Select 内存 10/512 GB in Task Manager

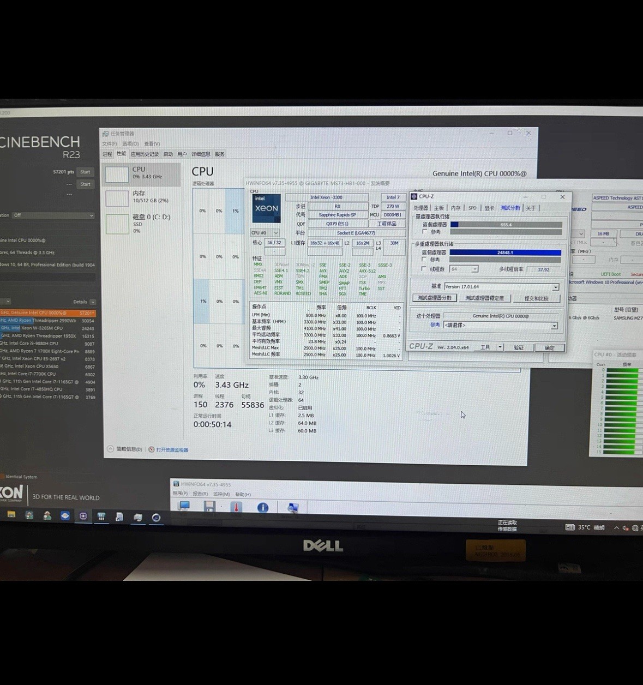pos(142,197)
